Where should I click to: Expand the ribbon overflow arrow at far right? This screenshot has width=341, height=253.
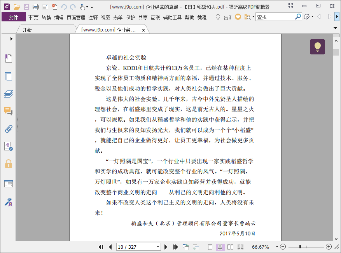click(337, 17)
